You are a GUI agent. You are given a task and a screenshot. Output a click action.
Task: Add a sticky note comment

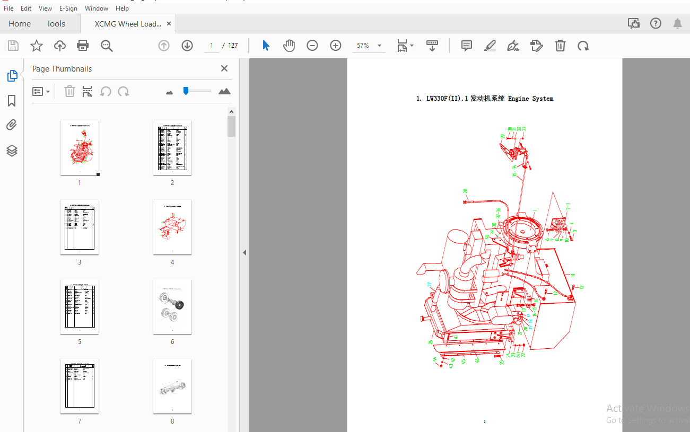(467, 46)
